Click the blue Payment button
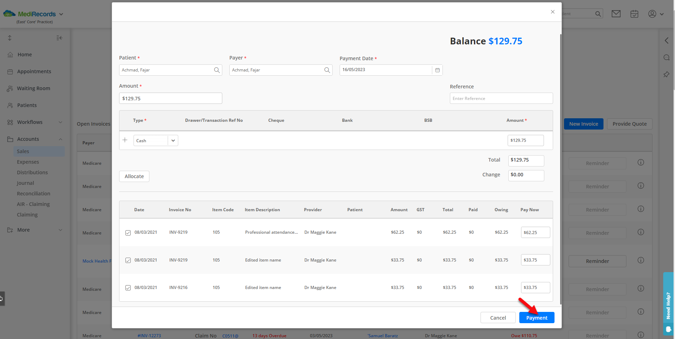 (x=537, y=318)
